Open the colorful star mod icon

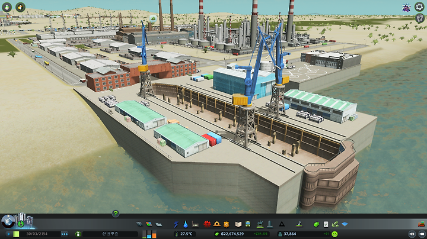406,8
